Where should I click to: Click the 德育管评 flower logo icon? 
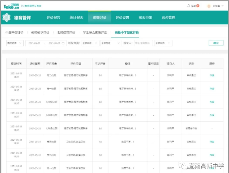[x=7, y=17]
